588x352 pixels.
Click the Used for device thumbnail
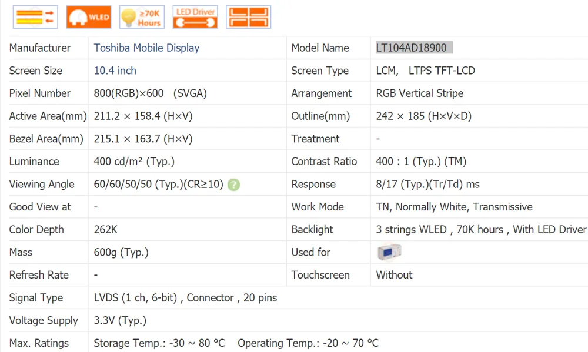pos(389,252)
